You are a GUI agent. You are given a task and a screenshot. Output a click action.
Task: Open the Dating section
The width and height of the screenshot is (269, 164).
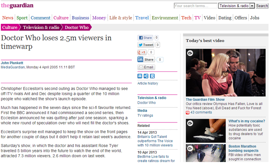click(x=225, y=18)
